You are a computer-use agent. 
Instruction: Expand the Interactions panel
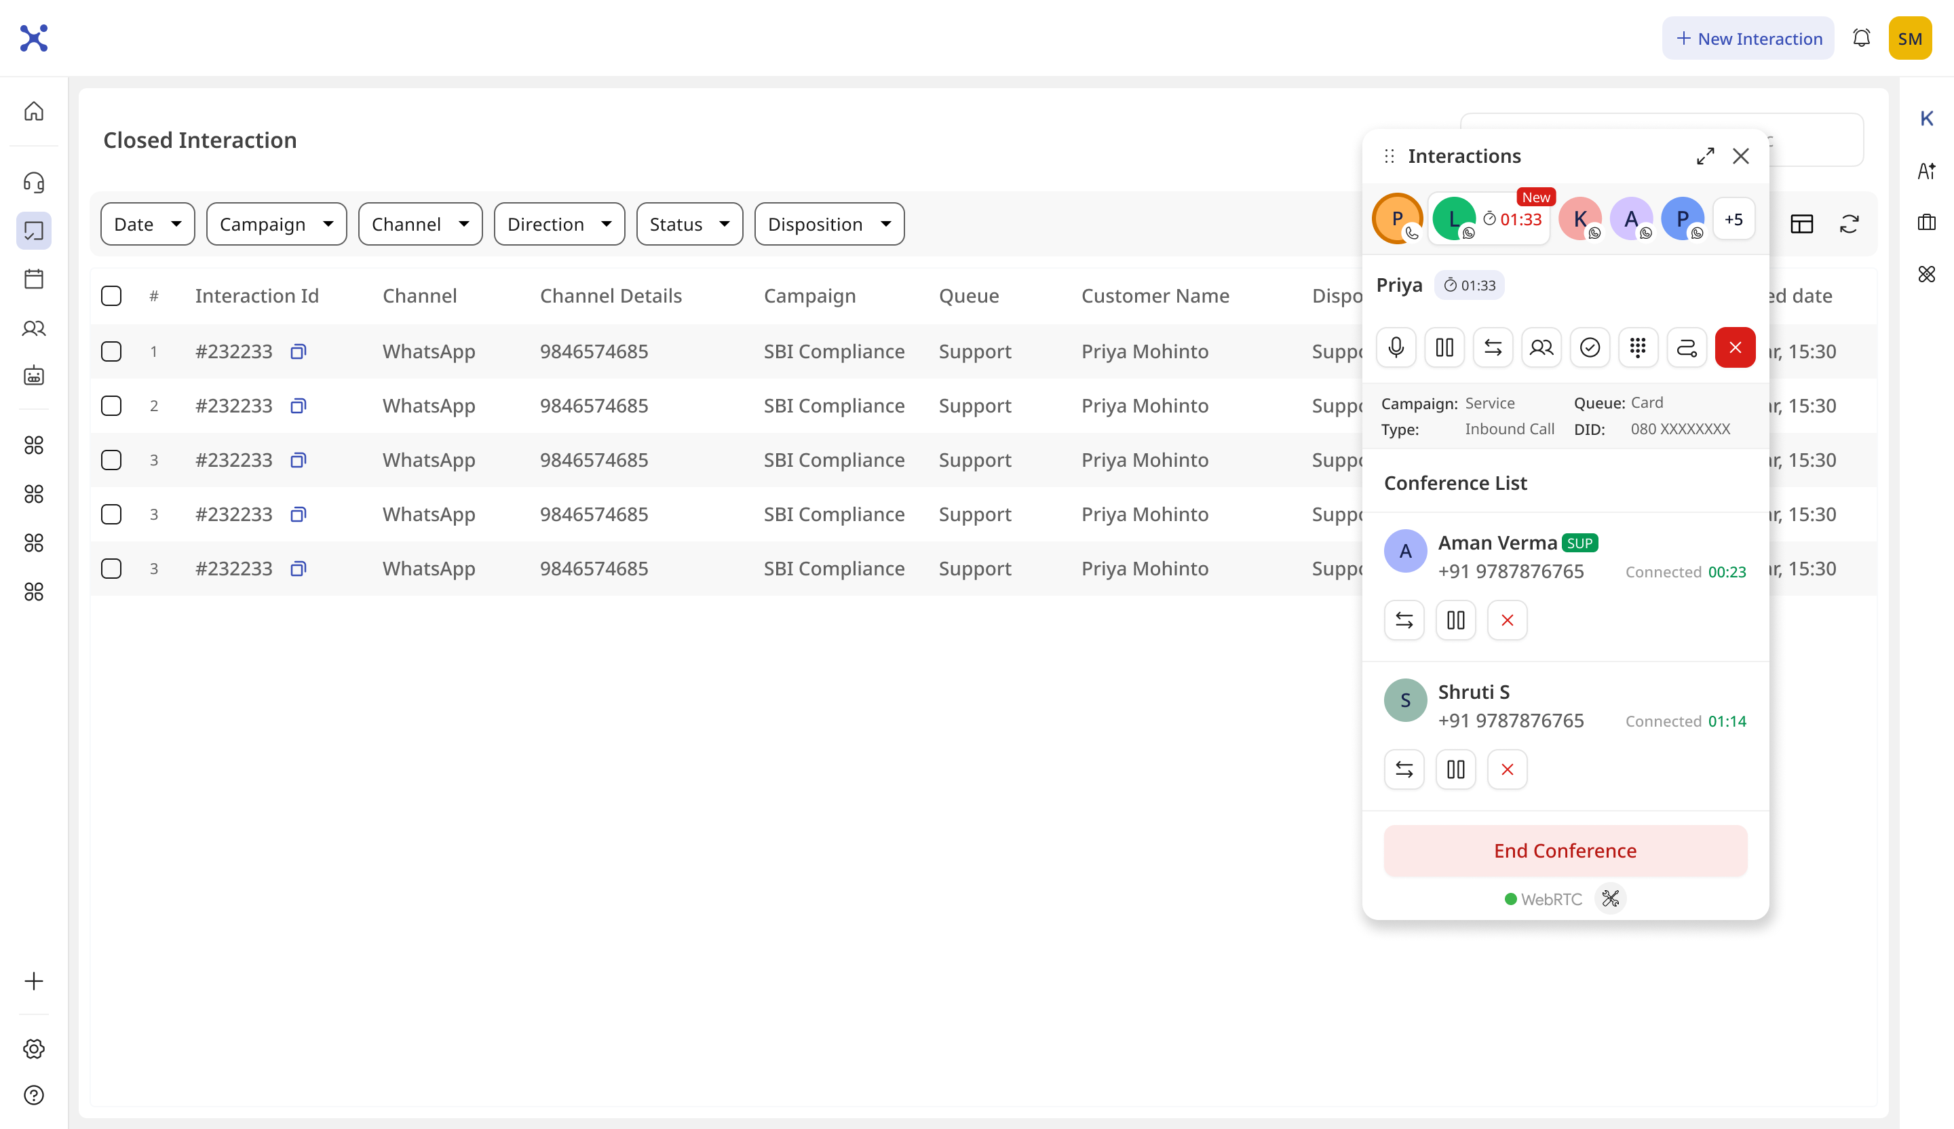tap(1705, 156)
